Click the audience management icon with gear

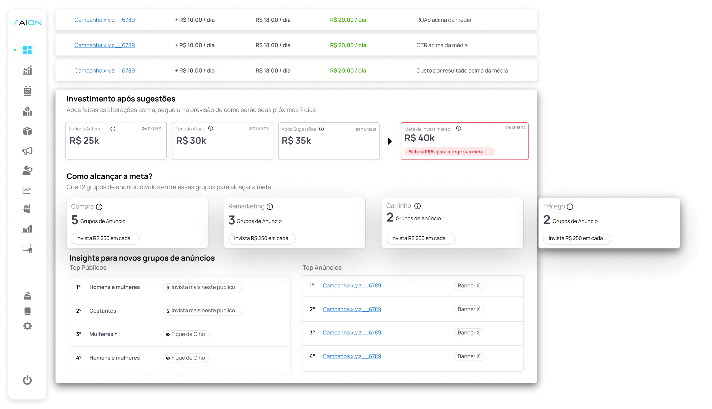(x=27, y=171)
